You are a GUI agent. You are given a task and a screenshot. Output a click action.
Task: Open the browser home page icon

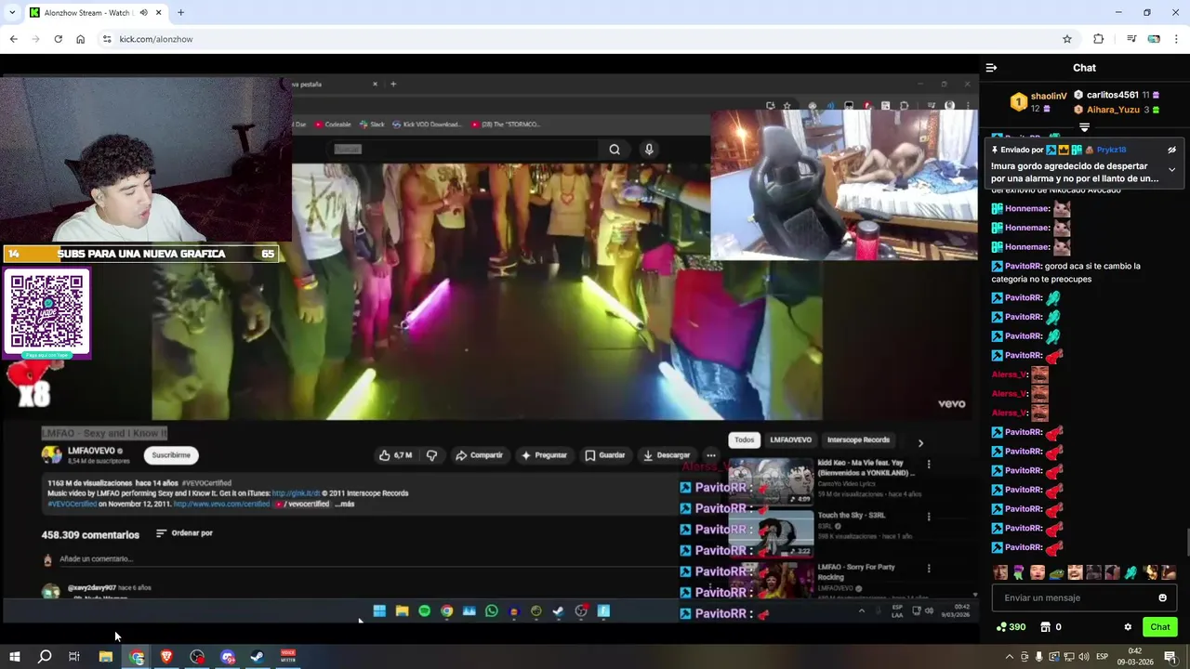pyautogui.click(x=80, y=39)
